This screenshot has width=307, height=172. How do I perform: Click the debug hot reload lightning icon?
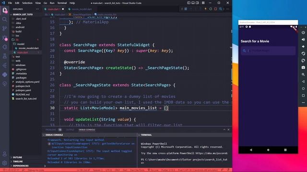click(205, 9)
